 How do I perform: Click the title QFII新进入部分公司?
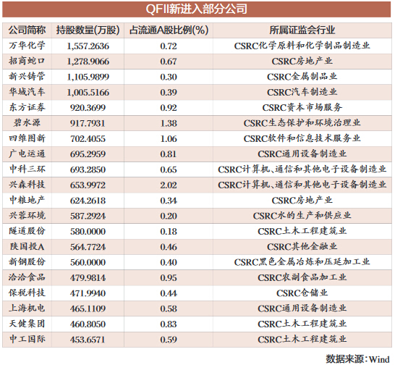click(196, 9)
